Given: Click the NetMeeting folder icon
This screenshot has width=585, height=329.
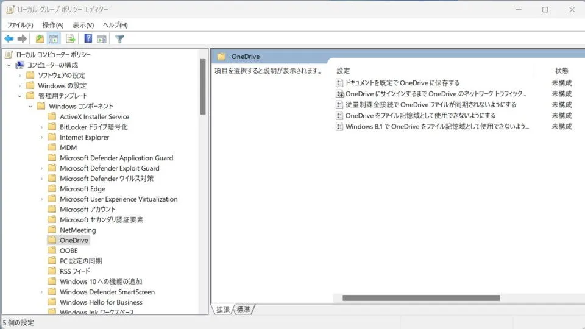Looking at the screenshot, I should point(52,230).
